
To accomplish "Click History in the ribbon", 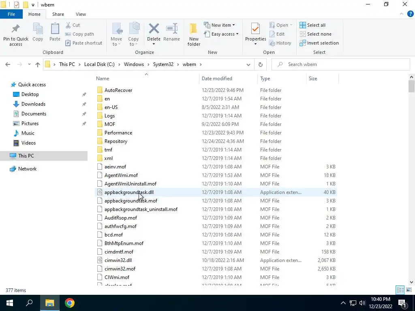I will (x=280, y=43).
